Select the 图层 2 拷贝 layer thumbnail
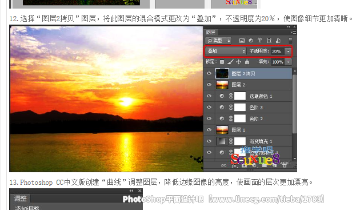 coord(222,73)
